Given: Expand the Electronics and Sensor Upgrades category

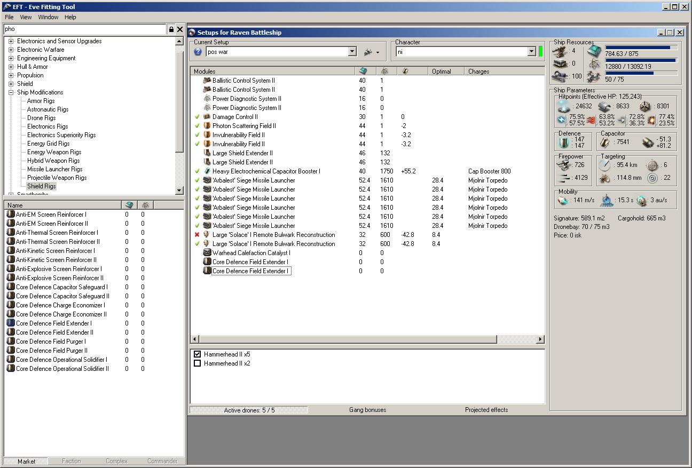Looking at the screenshot, I should pos(11,41).
